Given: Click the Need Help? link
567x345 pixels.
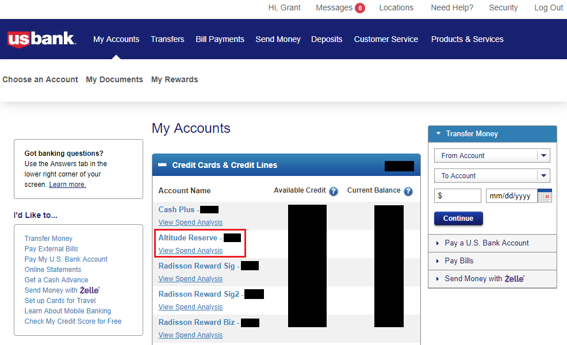Looking at the screenshot, I should (x=452, y=7).
